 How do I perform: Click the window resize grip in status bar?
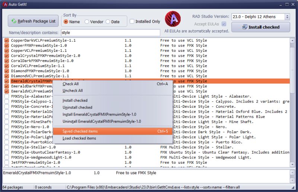pyautogui.click(x=293, y=188)
